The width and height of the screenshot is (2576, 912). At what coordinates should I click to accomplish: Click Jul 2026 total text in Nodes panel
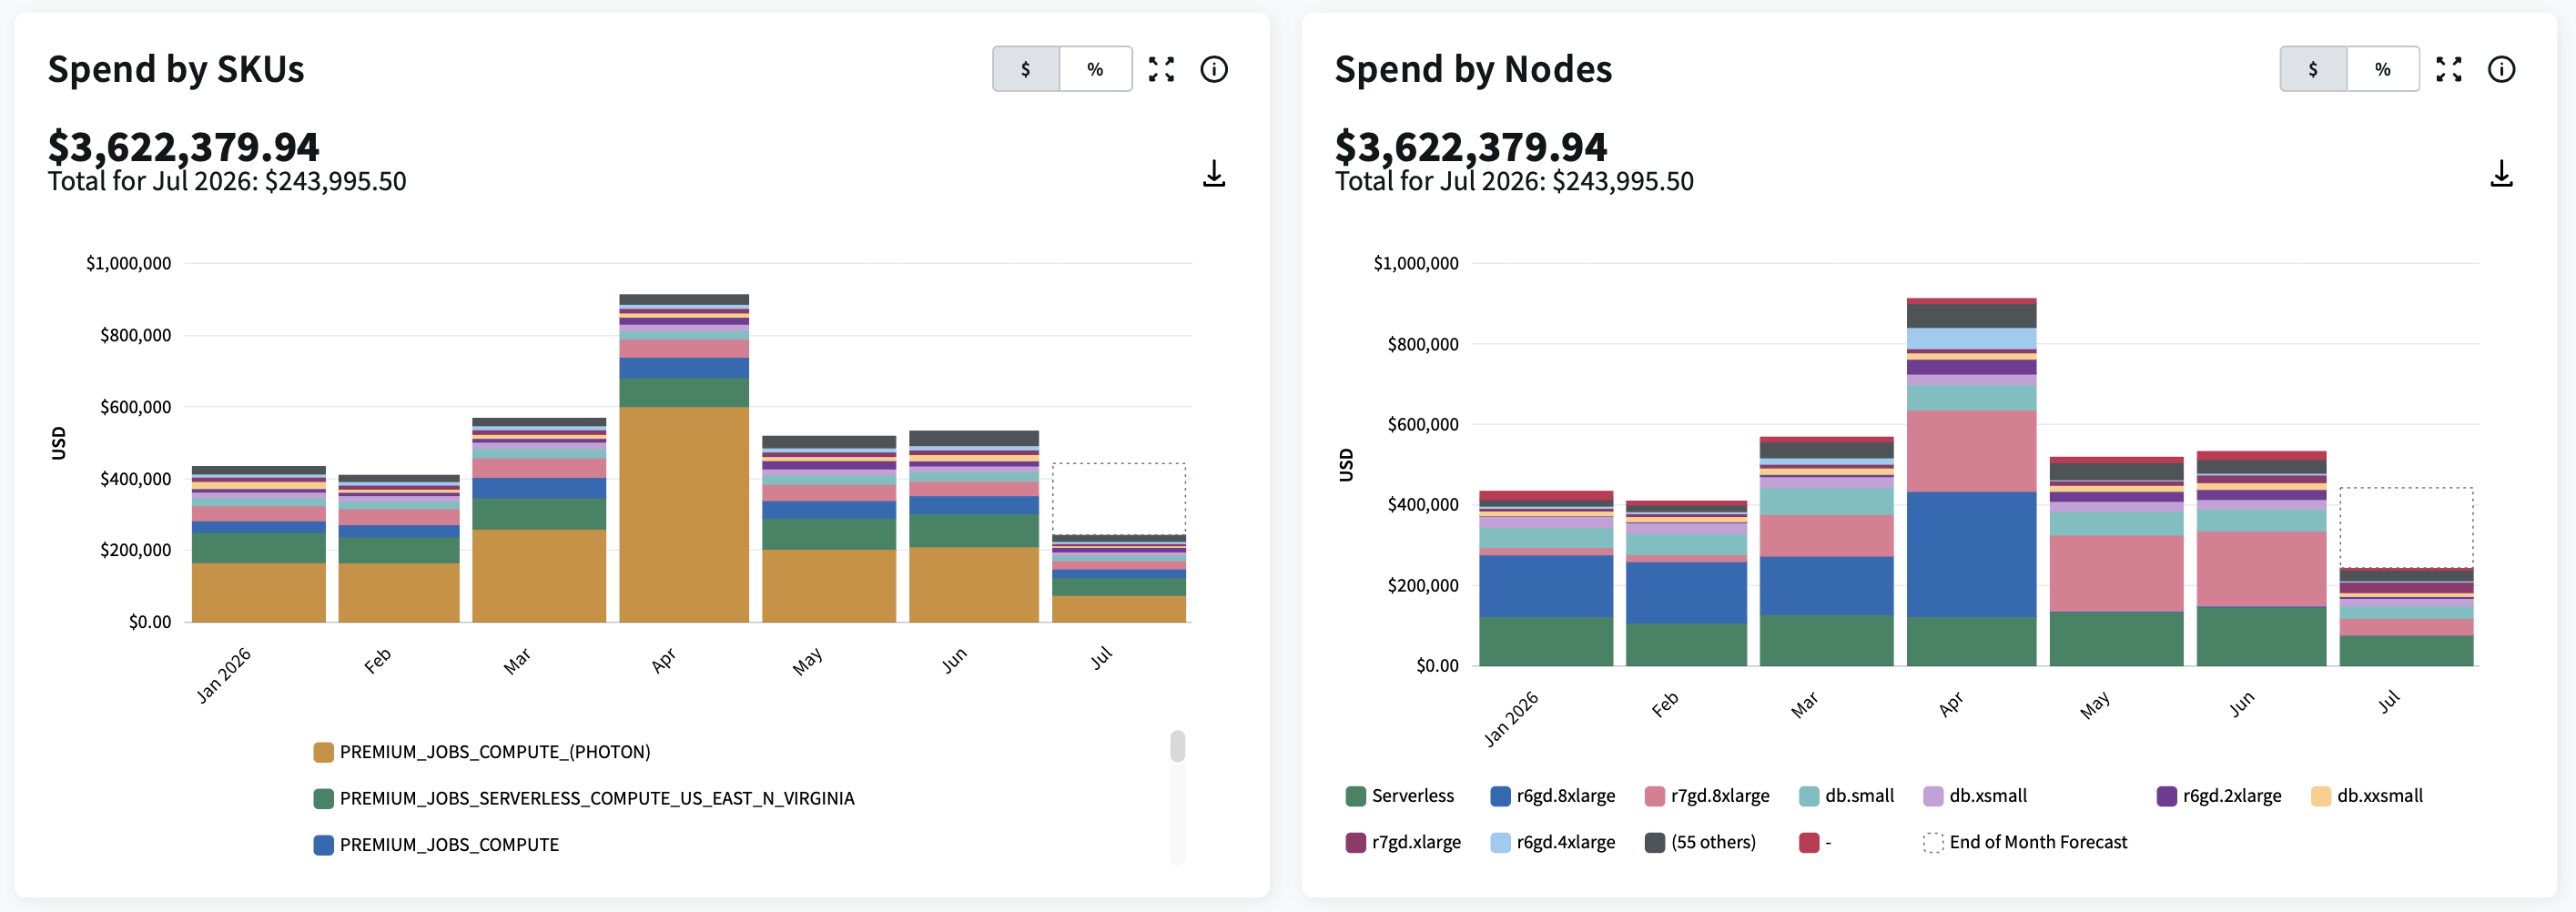tap(1514, 181)
